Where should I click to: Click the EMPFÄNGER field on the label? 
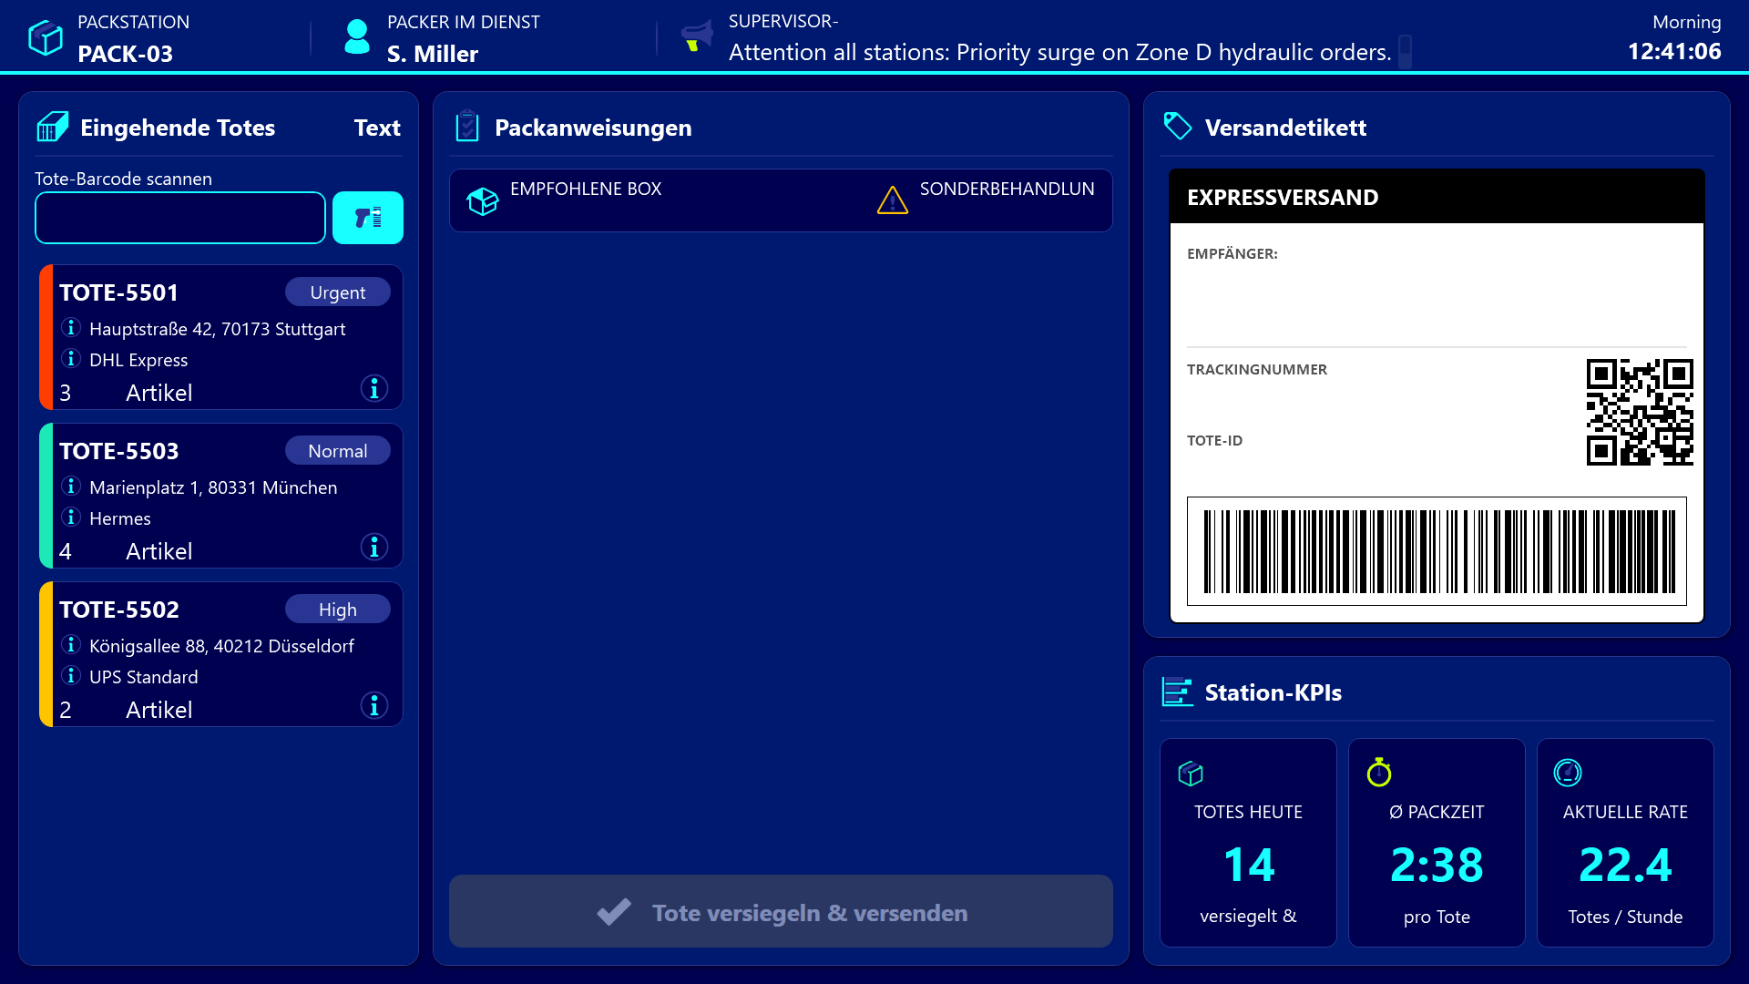coord(1232,253)
